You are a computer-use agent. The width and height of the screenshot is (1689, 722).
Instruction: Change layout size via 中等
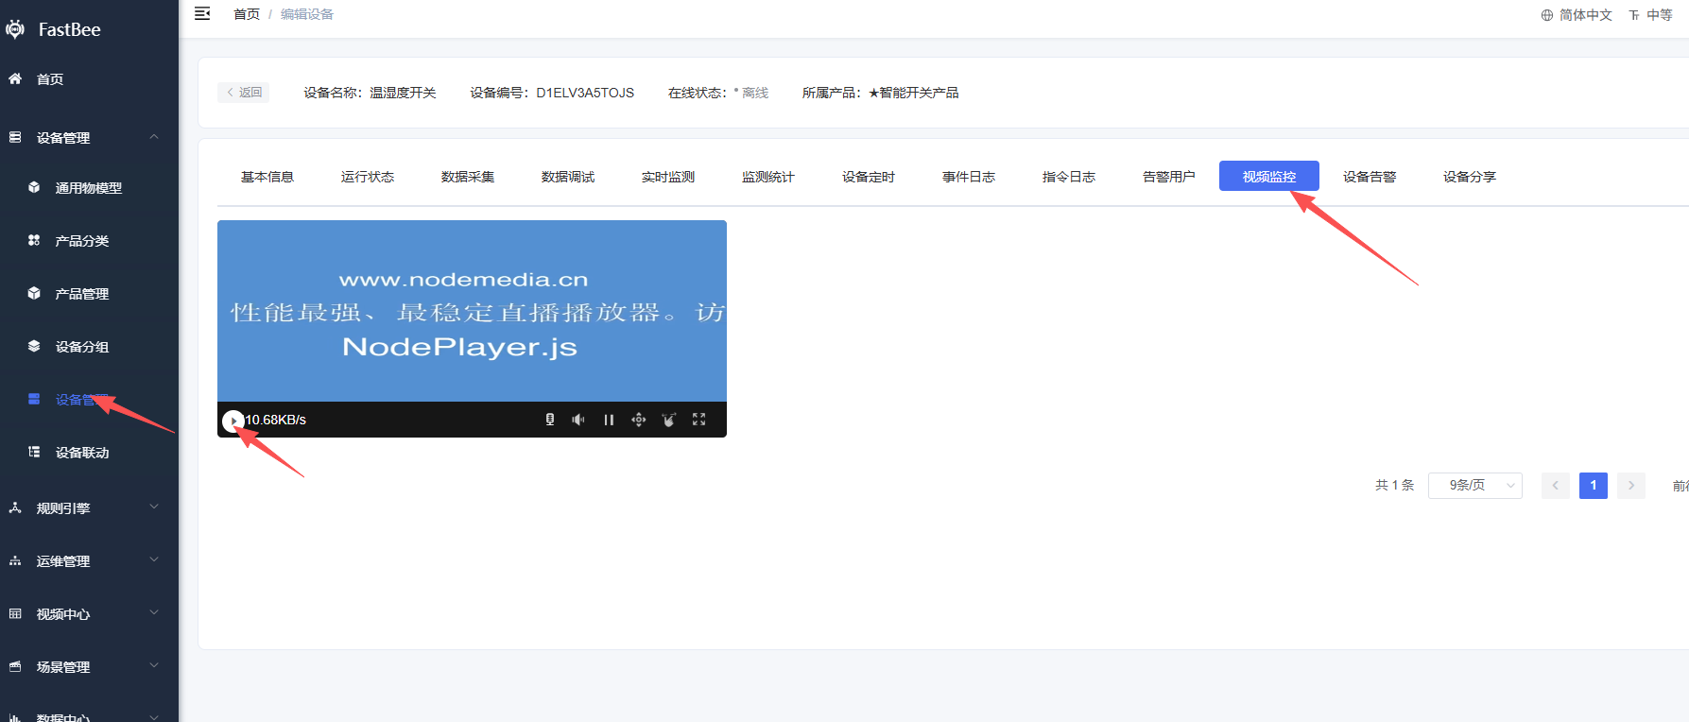tap(1650, 15)
